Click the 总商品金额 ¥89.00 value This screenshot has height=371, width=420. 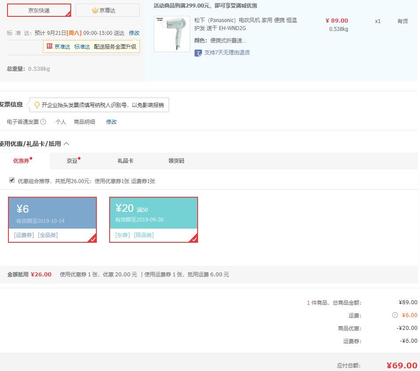[408, 302]
